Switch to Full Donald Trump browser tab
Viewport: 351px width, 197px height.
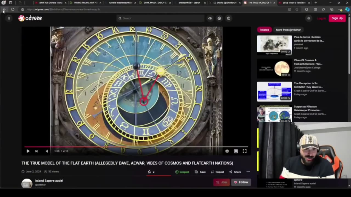click(49, 3)
